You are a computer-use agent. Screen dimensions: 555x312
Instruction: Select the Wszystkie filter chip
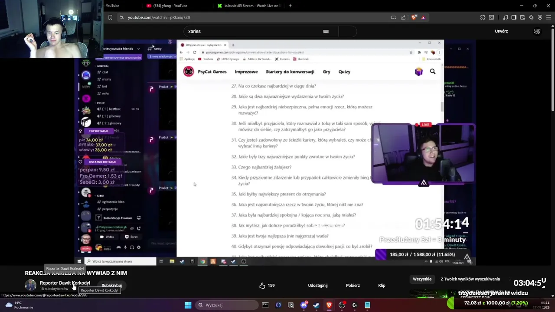(x=422, y=279)
